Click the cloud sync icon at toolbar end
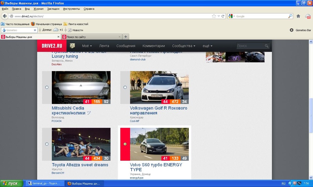This screenshot has width=313, height=187. pyautogui.click(x=308, y=16)
